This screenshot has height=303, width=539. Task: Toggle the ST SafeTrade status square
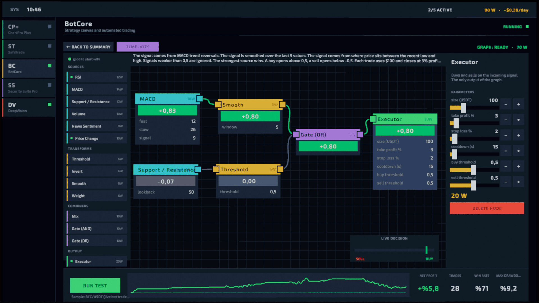50,46
